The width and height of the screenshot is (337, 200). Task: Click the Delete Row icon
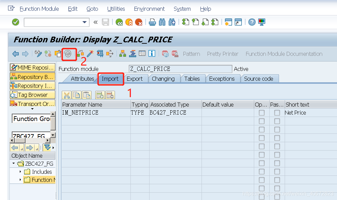(x=110, y=95)
